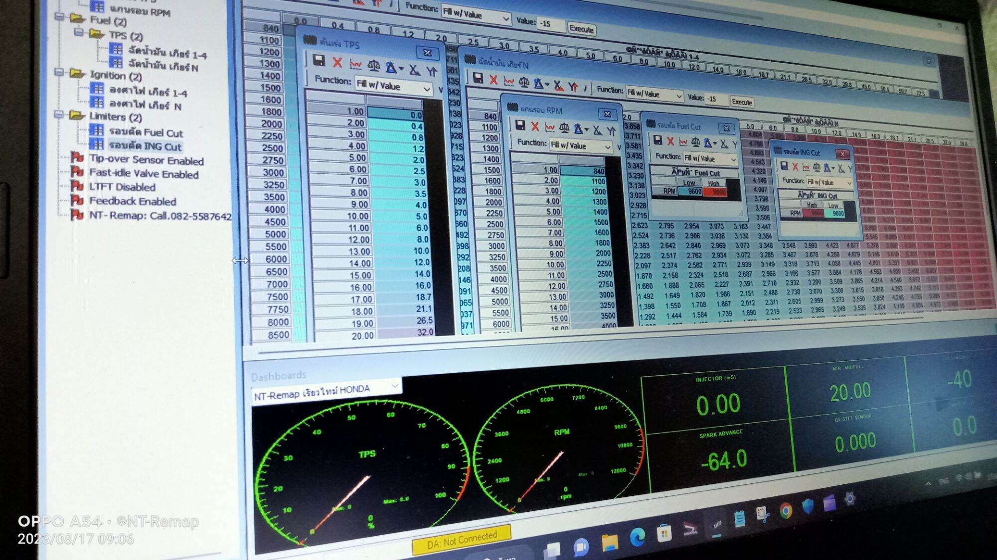Screen dimensions: 997x560
Task: Open the Snipping Tool icon in the taskbar
Action: click(763, 514)
